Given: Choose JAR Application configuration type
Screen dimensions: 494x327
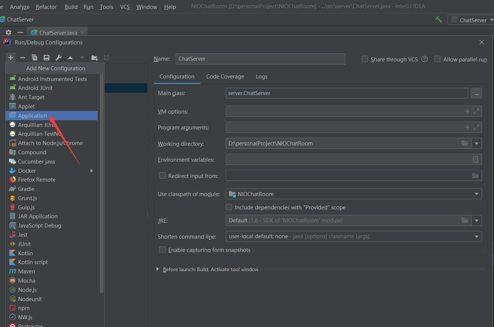Looking at the screenshot, I should click(52, 216).
